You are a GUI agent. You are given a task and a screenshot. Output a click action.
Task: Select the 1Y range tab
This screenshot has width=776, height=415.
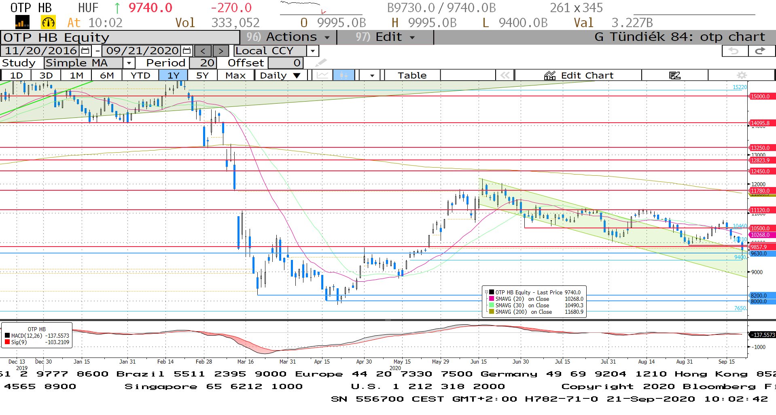coord(173,75)
